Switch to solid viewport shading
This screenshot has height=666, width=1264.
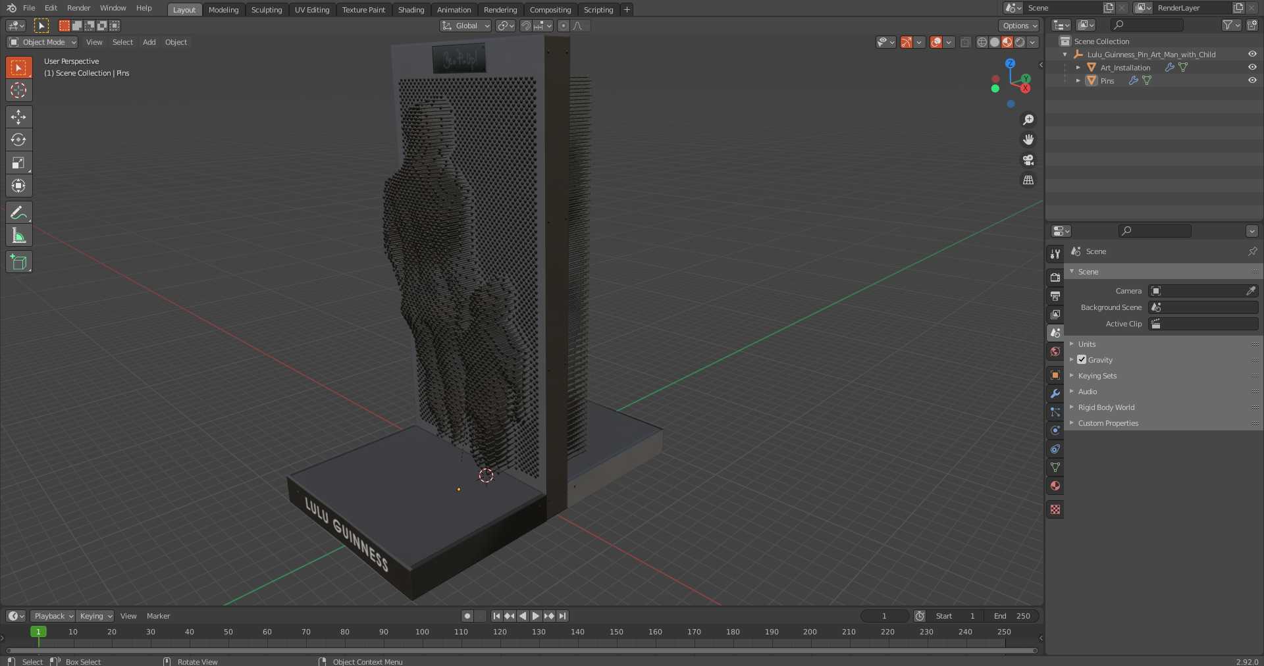[x=995, y=42]
